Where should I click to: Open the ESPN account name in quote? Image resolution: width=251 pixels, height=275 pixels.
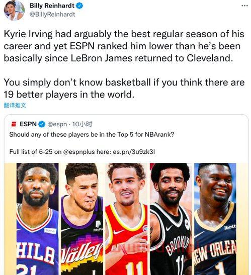coord(28,124)
